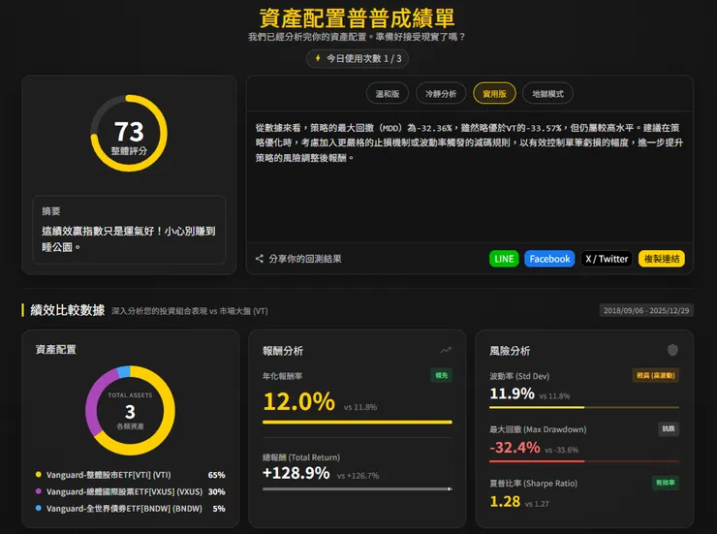This screenshot has height=534, width=717.
Task: Click the vs +126.7% comparison text
Action: point(358,476)
